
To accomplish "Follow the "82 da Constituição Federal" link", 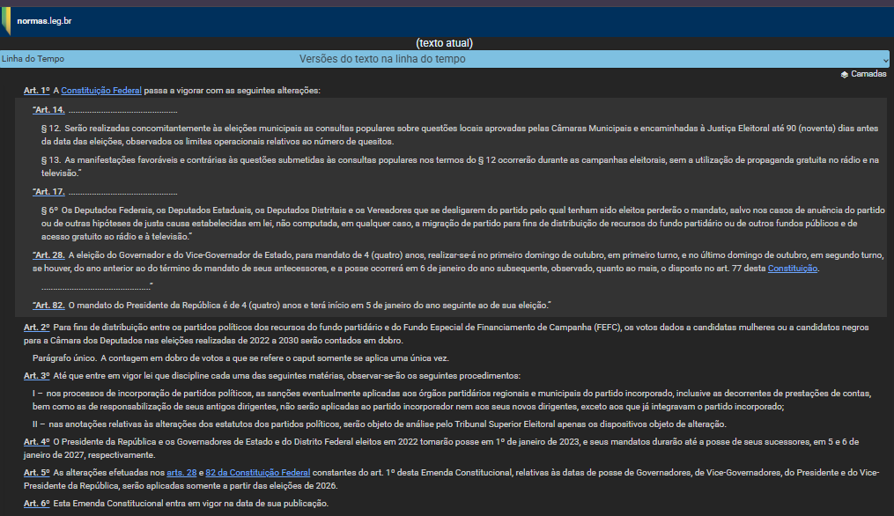I will coord(258,473).
